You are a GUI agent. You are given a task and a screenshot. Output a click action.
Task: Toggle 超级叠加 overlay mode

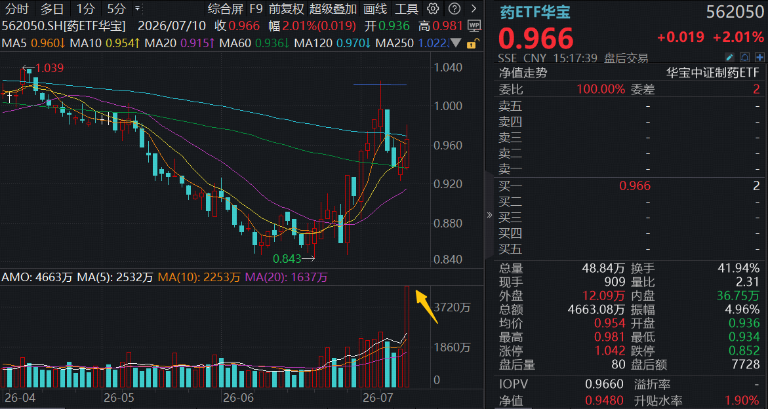click(333, 9)
